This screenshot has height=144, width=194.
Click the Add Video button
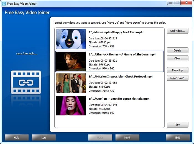pos(177,31)
